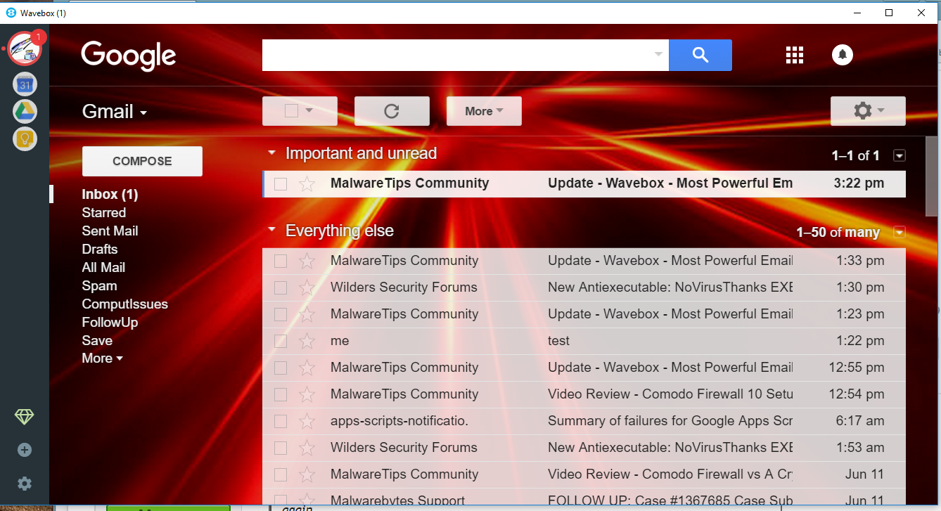
Task: Open the FollowUp label
Action: tap(110, 323)
